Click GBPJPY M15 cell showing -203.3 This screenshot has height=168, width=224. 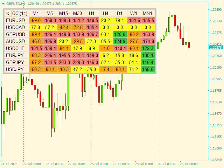[x=64, y=62]
